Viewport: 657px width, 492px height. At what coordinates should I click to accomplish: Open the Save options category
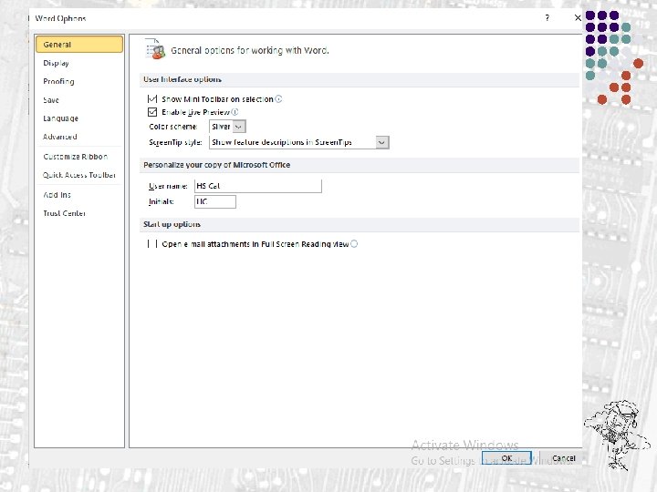point(51,100)
